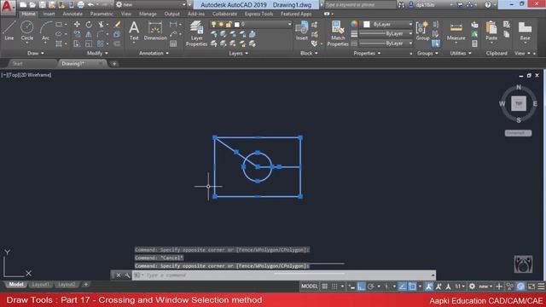This screenshot has height=307, width=546.
Task: Expand the Properties panel
Action: 367,53
